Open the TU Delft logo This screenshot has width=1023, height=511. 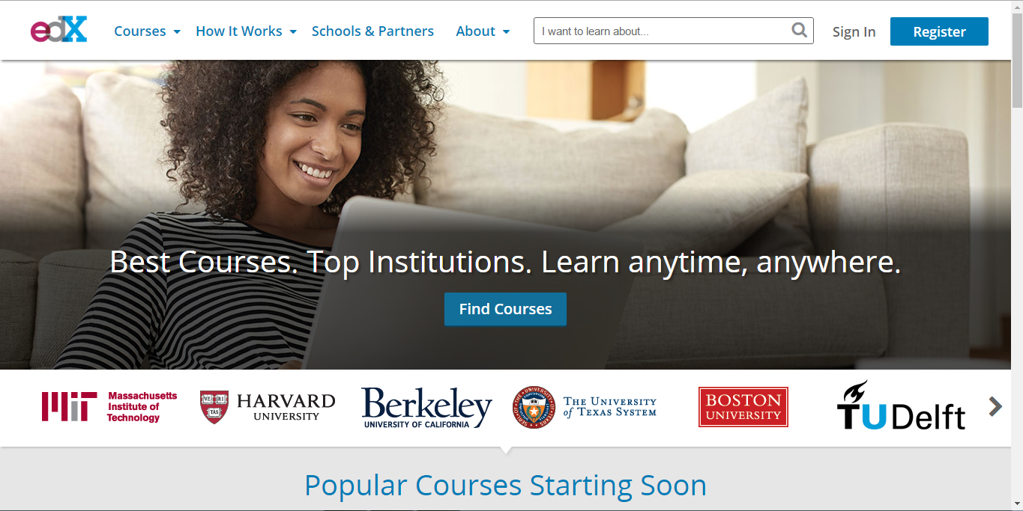pyautogui.click(x=902, y=406)
